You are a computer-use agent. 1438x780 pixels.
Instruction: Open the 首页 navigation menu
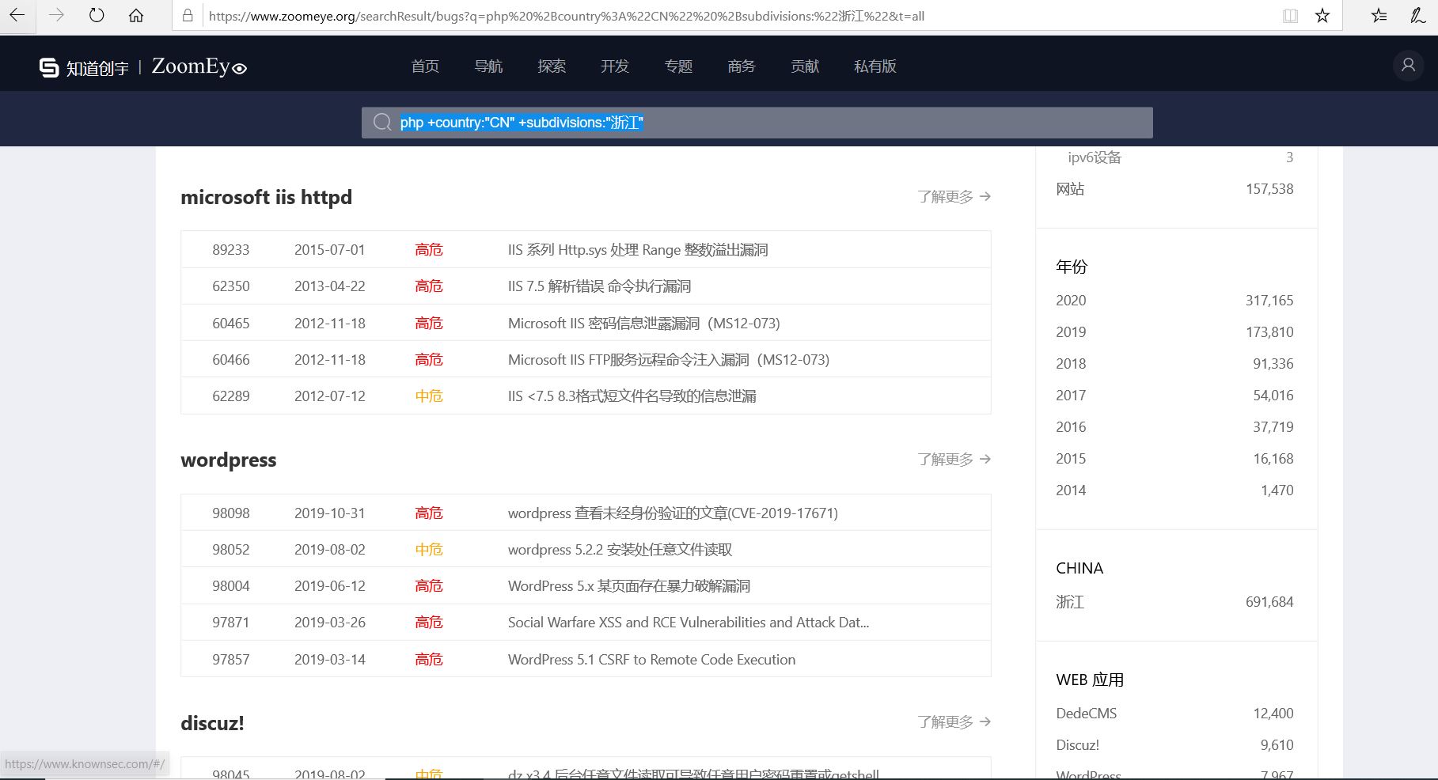click(425, 66)
